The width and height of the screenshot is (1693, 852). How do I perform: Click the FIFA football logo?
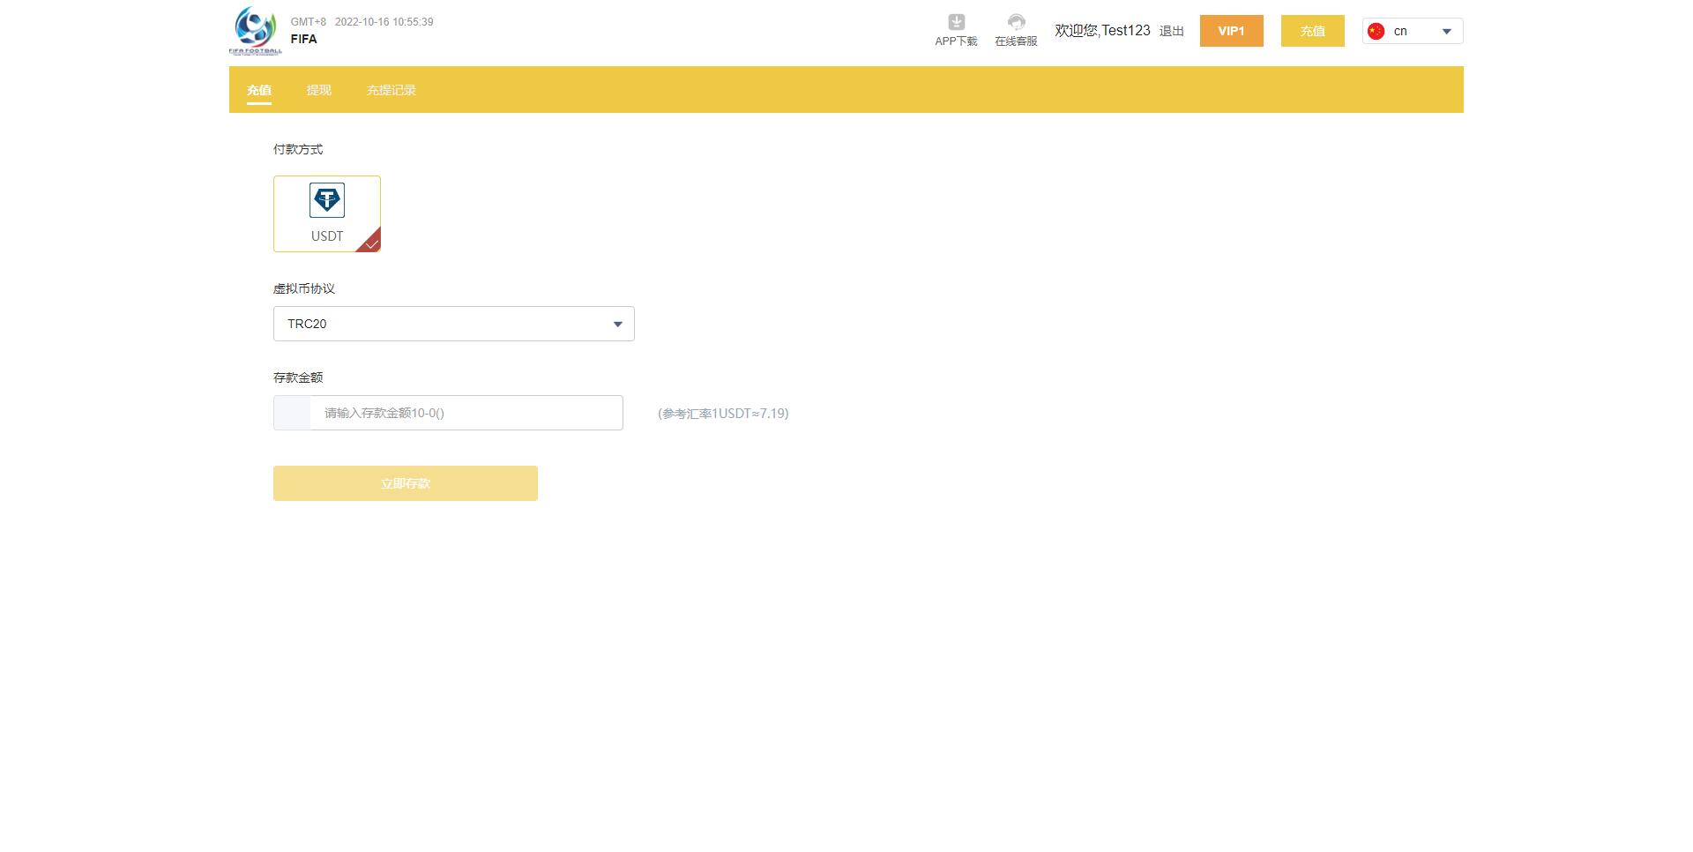point(255,31)
